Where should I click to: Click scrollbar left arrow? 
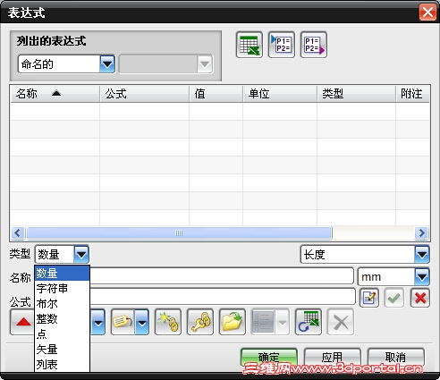pos(18,232)
